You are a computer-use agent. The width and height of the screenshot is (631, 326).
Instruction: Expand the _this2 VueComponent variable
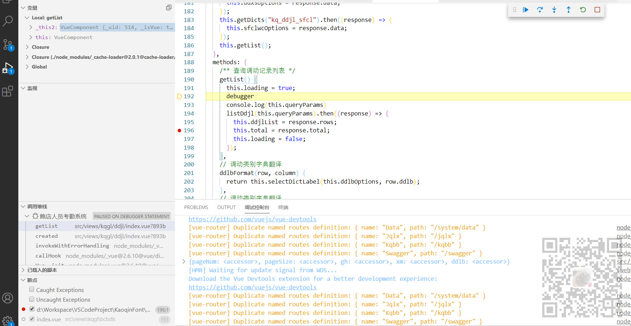30,27
